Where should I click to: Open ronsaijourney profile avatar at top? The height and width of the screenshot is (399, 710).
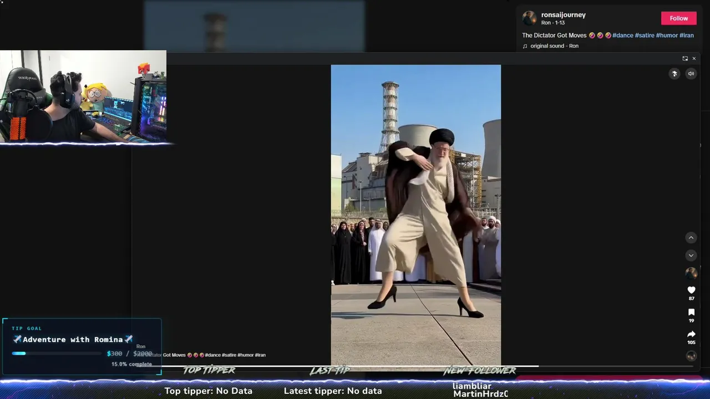pyautogui.click(x=530, y=18)
